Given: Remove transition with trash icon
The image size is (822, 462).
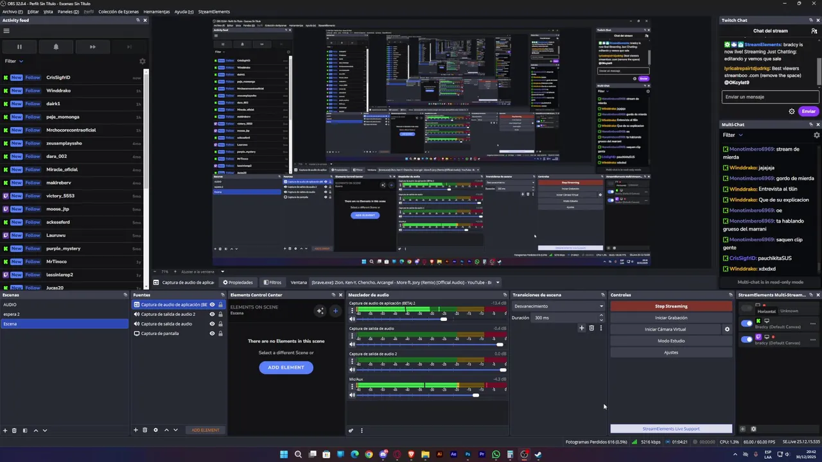Looking at the screenshot, I should (591, 328).
